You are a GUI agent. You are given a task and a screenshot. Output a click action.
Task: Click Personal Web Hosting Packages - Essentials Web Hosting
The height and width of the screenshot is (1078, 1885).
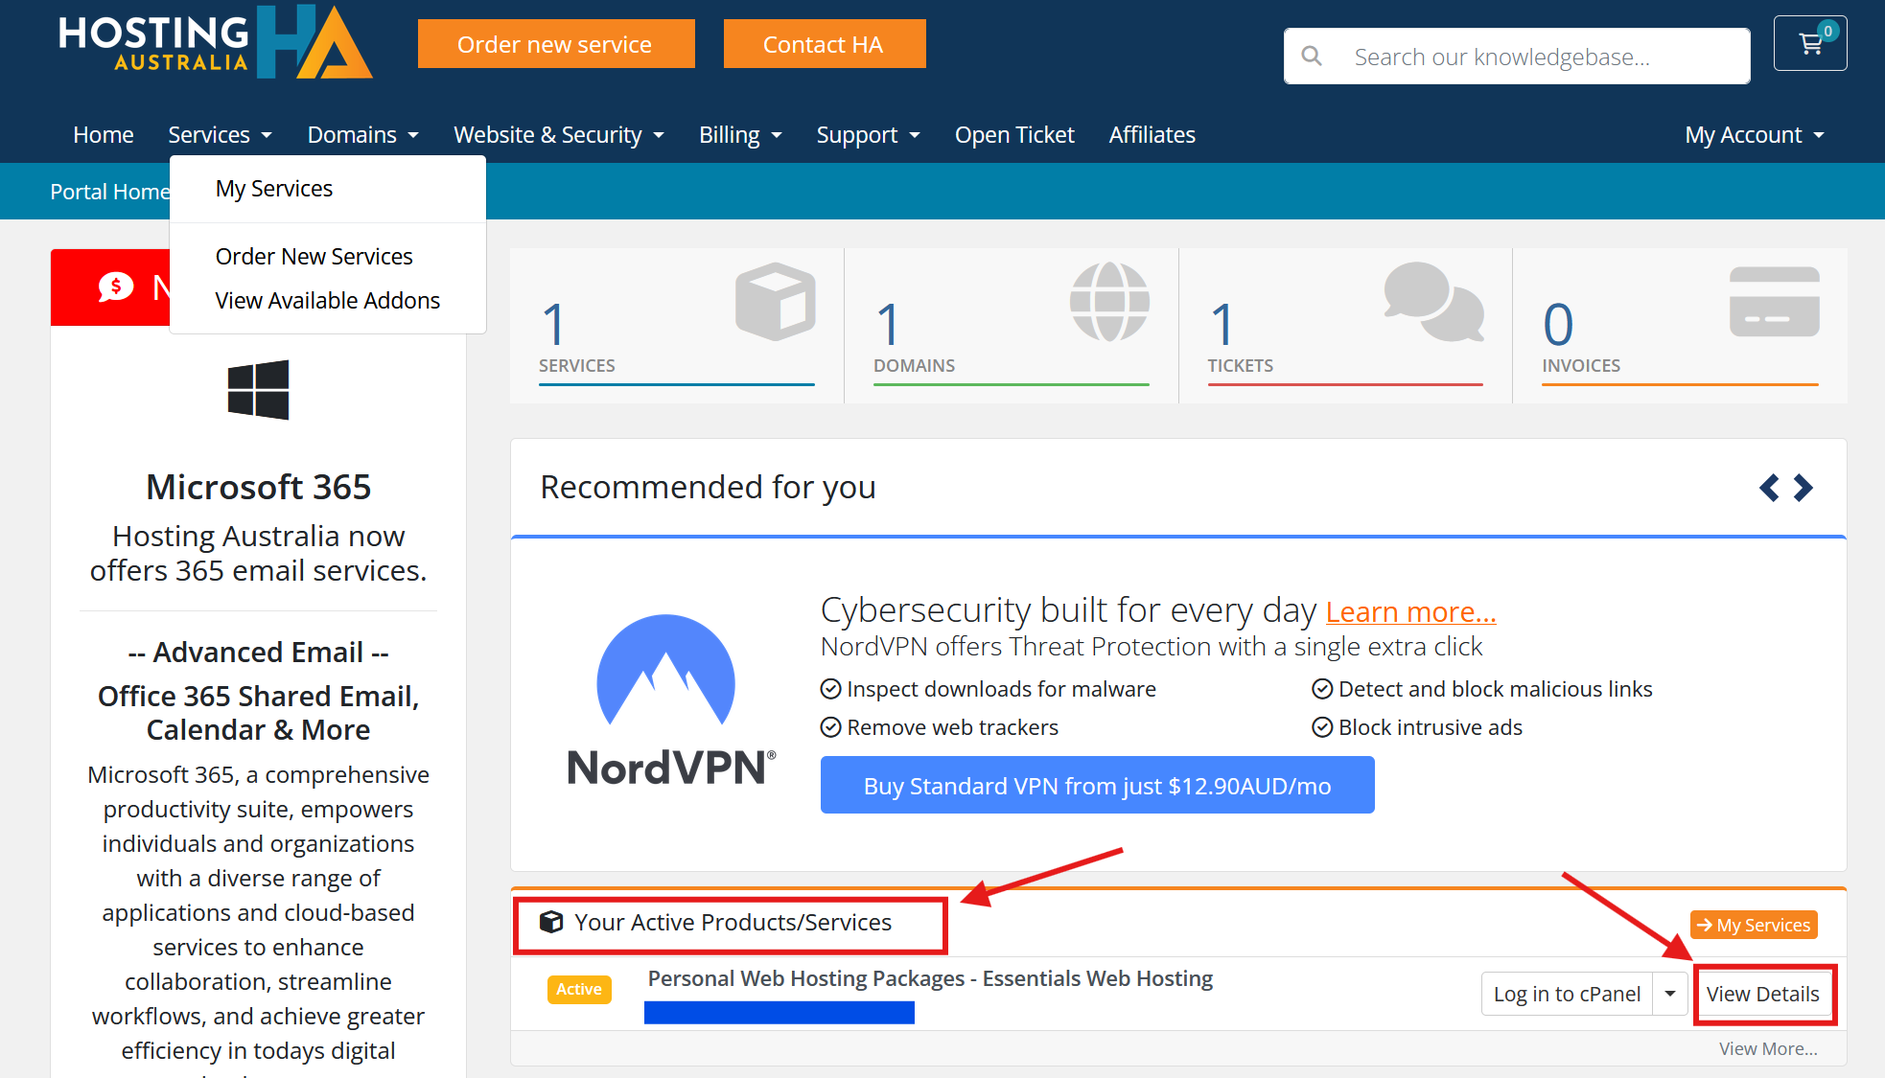(930, 978)
